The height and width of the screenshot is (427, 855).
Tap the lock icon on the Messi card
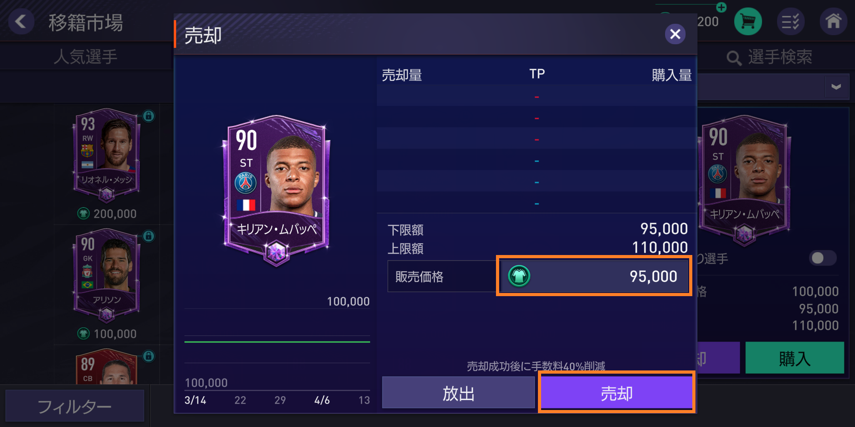click(x=148, y=116)
